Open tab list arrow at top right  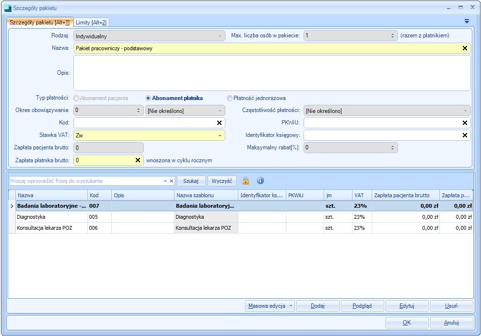click(x=467, y=22)
